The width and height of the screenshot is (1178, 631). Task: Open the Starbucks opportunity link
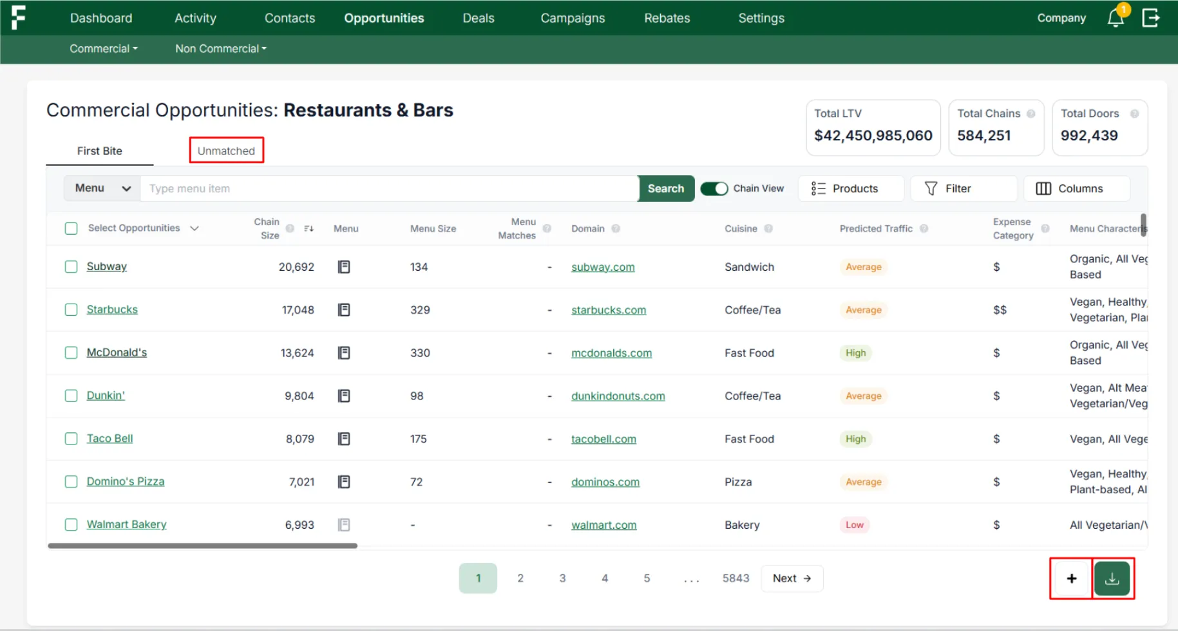pyautogui.click(x=112, y=309)
